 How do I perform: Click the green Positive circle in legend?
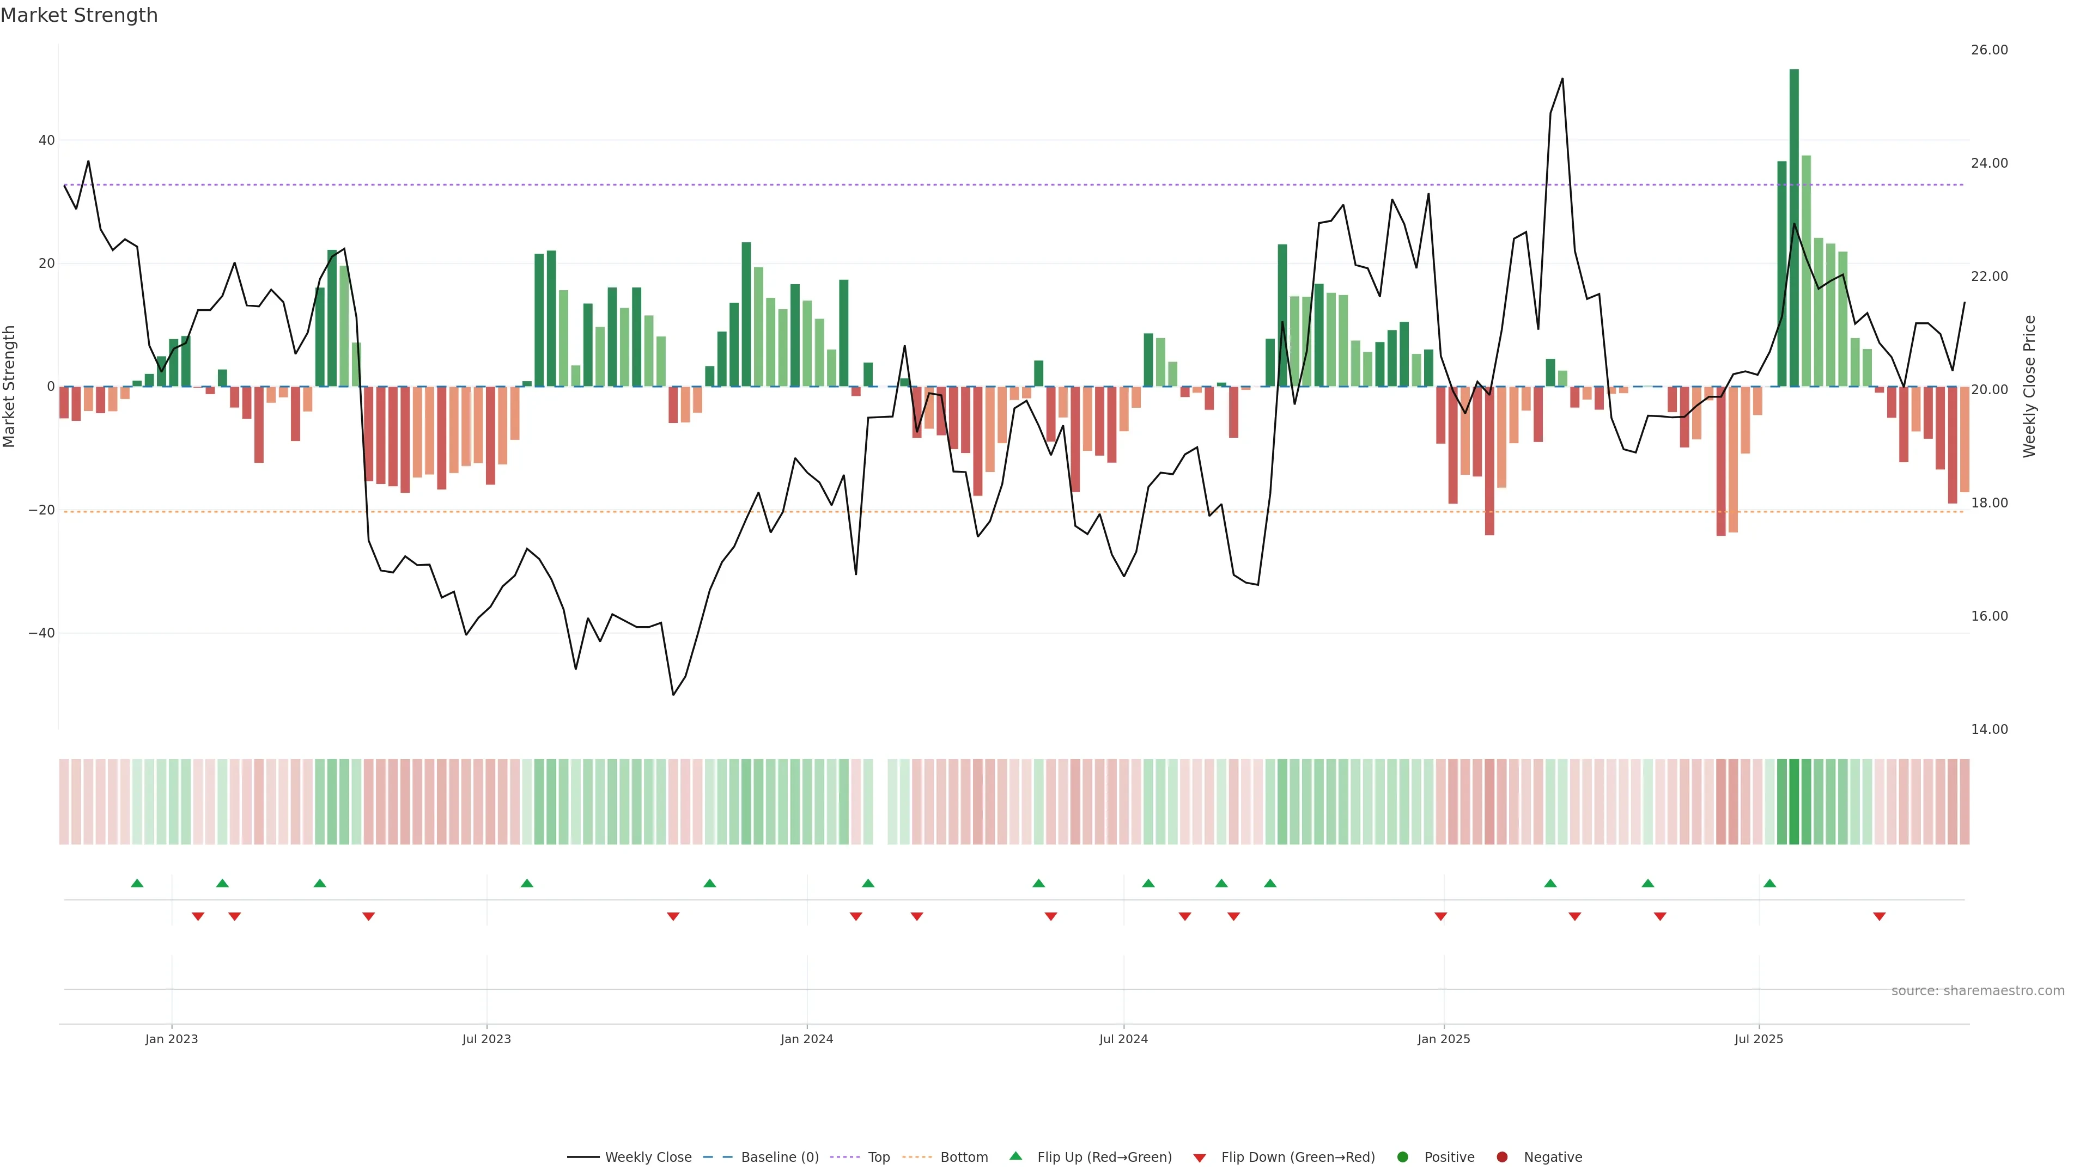pos(1402,1157)
